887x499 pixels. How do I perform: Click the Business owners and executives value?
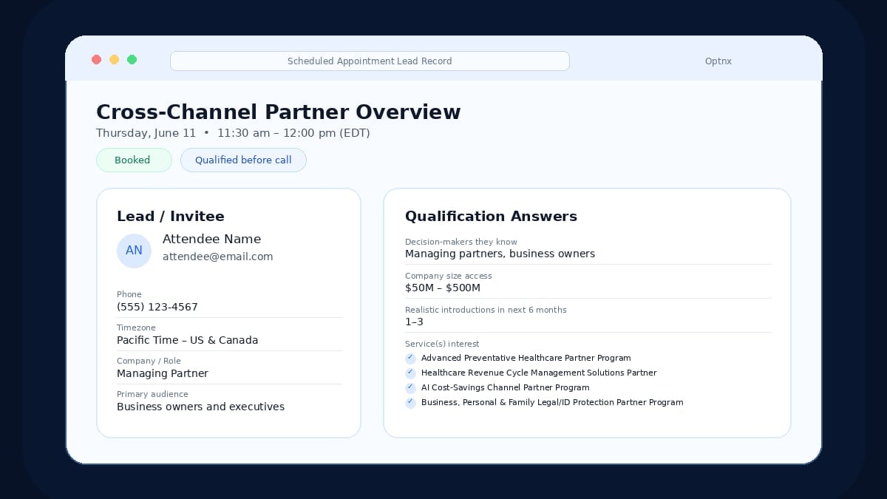click(200, 407)
